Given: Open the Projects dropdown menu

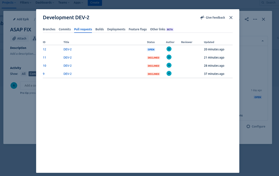Looking at the screenshot, I should click(9, 3).
